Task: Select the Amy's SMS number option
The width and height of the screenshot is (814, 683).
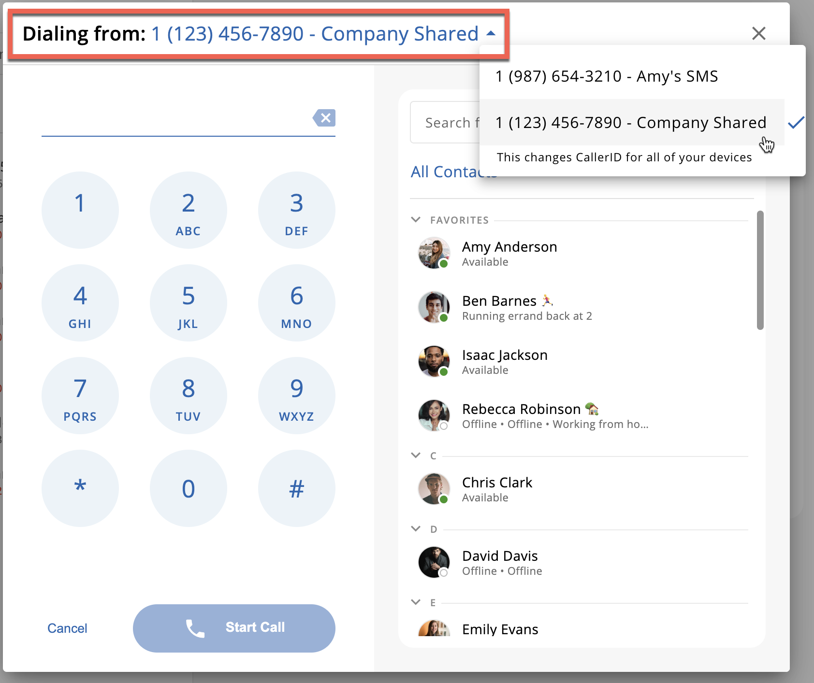Action: coord(606,76)
